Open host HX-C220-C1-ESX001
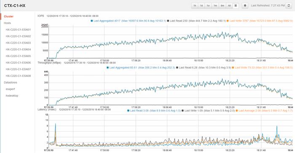 pyautogui.click(x=18, y=30)
